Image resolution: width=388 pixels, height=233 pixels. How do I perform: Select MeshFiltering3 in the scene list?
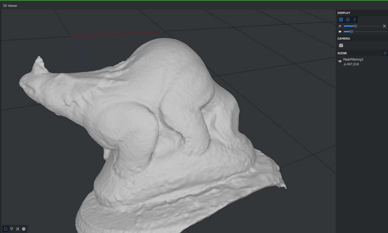[353, 59]
